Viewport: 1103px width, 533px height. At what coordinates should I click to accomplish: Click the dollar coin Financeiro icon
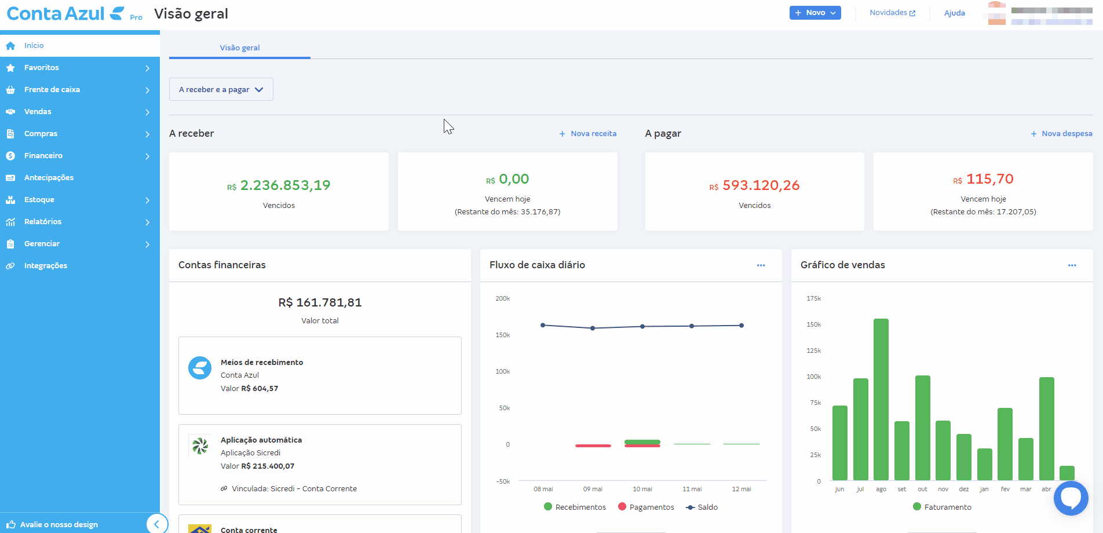[x=10, y=156]
